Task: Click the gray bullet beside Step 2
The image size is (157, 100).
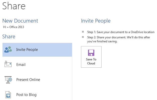Action: point(83,37)
